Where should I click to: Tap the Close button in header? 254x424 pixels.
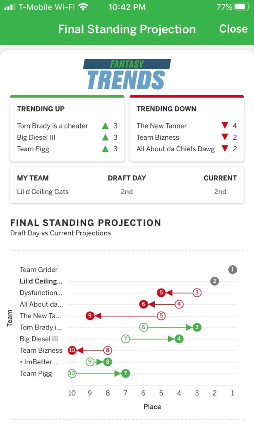coord(233,29)
